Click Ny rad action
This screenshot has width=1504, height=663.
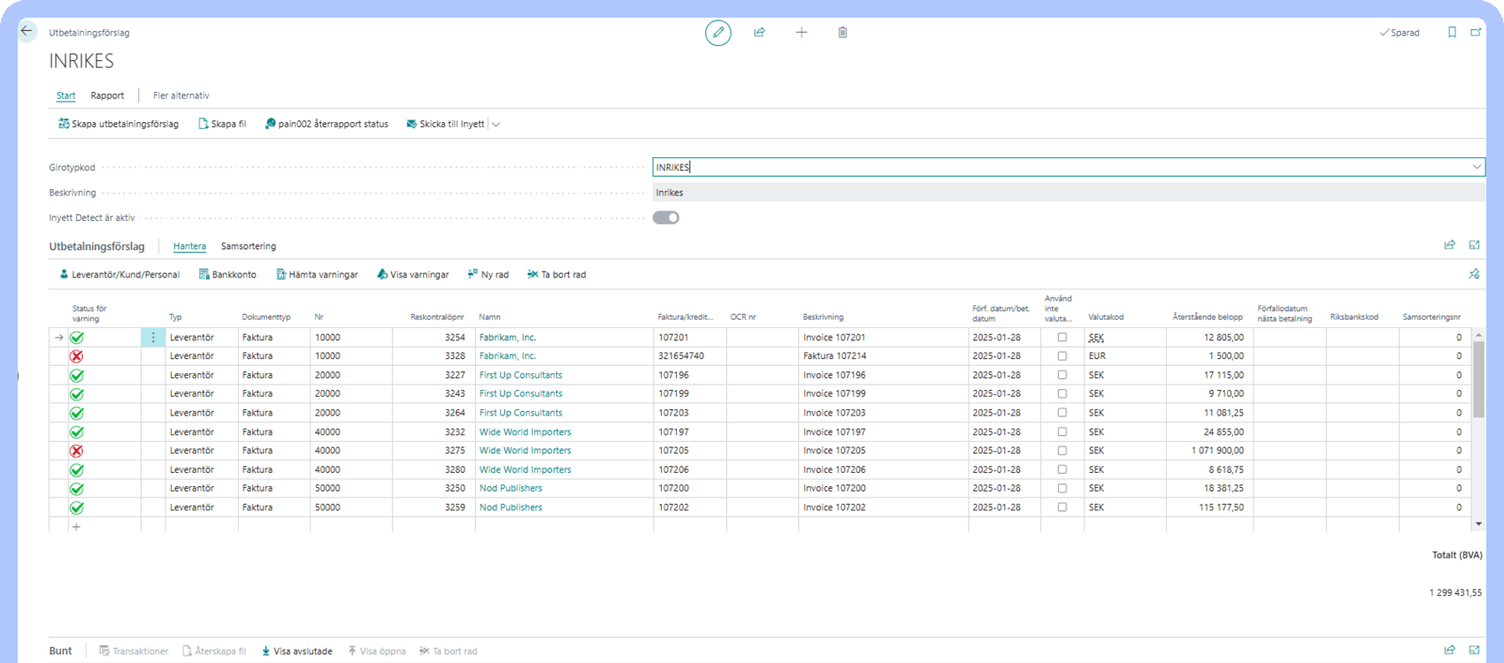pyautogui.click(x=488, y=275)
